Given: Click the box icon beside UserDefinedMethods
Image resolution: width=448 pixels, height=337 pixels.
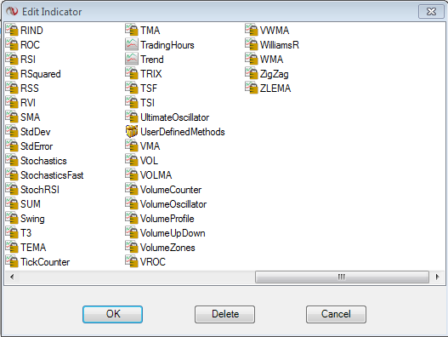Looking at the screenshot, I should coord(132,132).
